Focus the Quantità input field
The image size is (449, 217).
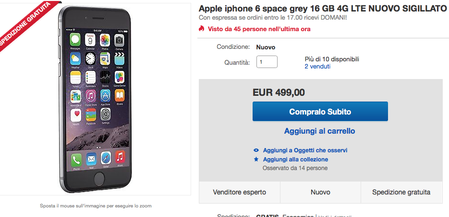tap(267, 62)
